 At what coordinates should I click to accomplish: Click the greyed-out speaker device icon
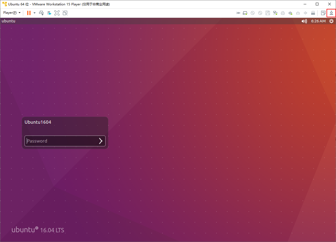[x=306, y=13]
